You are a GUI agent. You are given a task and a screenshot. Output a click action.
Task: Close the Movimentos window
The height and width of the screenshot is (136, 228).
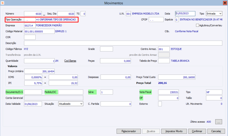point(225,3)
